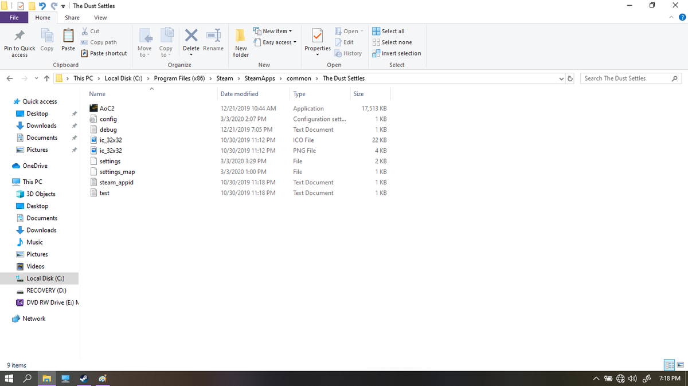Open the Move to dropdown
This screenshot has width=688, height=386.
click(x=144, y=44)
